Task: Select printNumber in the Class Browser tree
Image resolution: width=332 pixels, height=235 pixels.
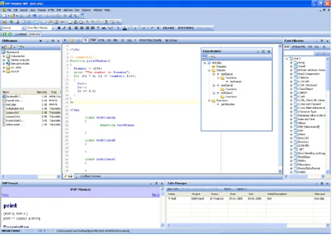Action: [228, 105]
